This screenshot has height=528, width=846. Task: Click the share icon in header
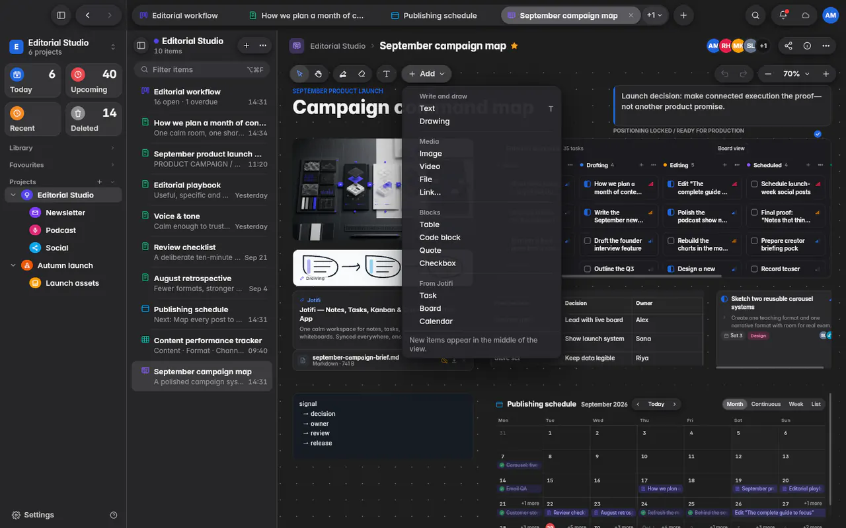pyautogui.click(x=788, y=46)
